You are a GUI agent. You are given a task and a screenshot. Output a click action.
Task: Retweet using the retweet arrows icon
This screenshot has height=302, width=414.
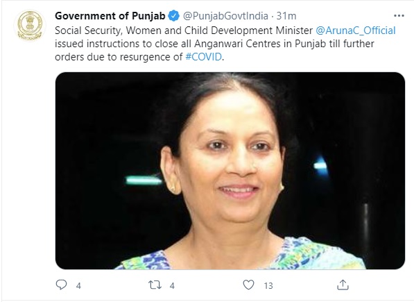(x=155, y=285)
